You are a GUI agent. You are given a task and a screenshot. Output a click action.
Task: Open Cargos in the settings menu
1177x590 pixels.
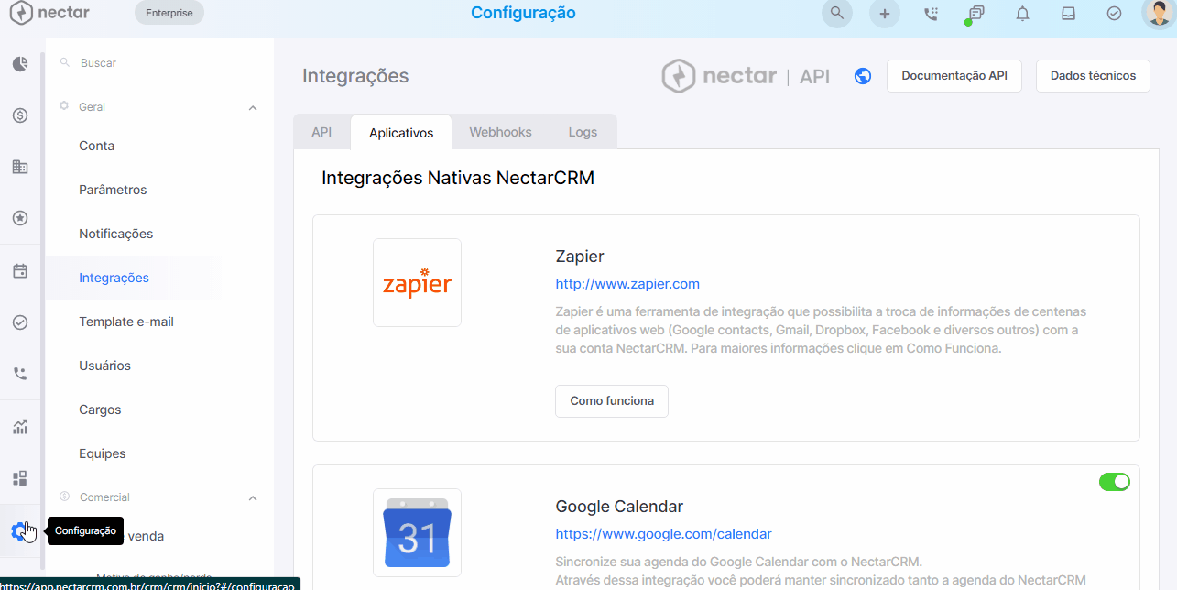[x=101, y=410]
